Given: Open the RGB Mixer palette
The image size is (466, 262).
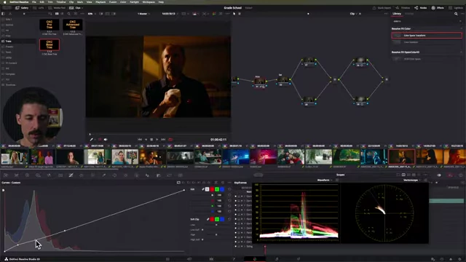Looking at the screenshot, I should 49,175.
